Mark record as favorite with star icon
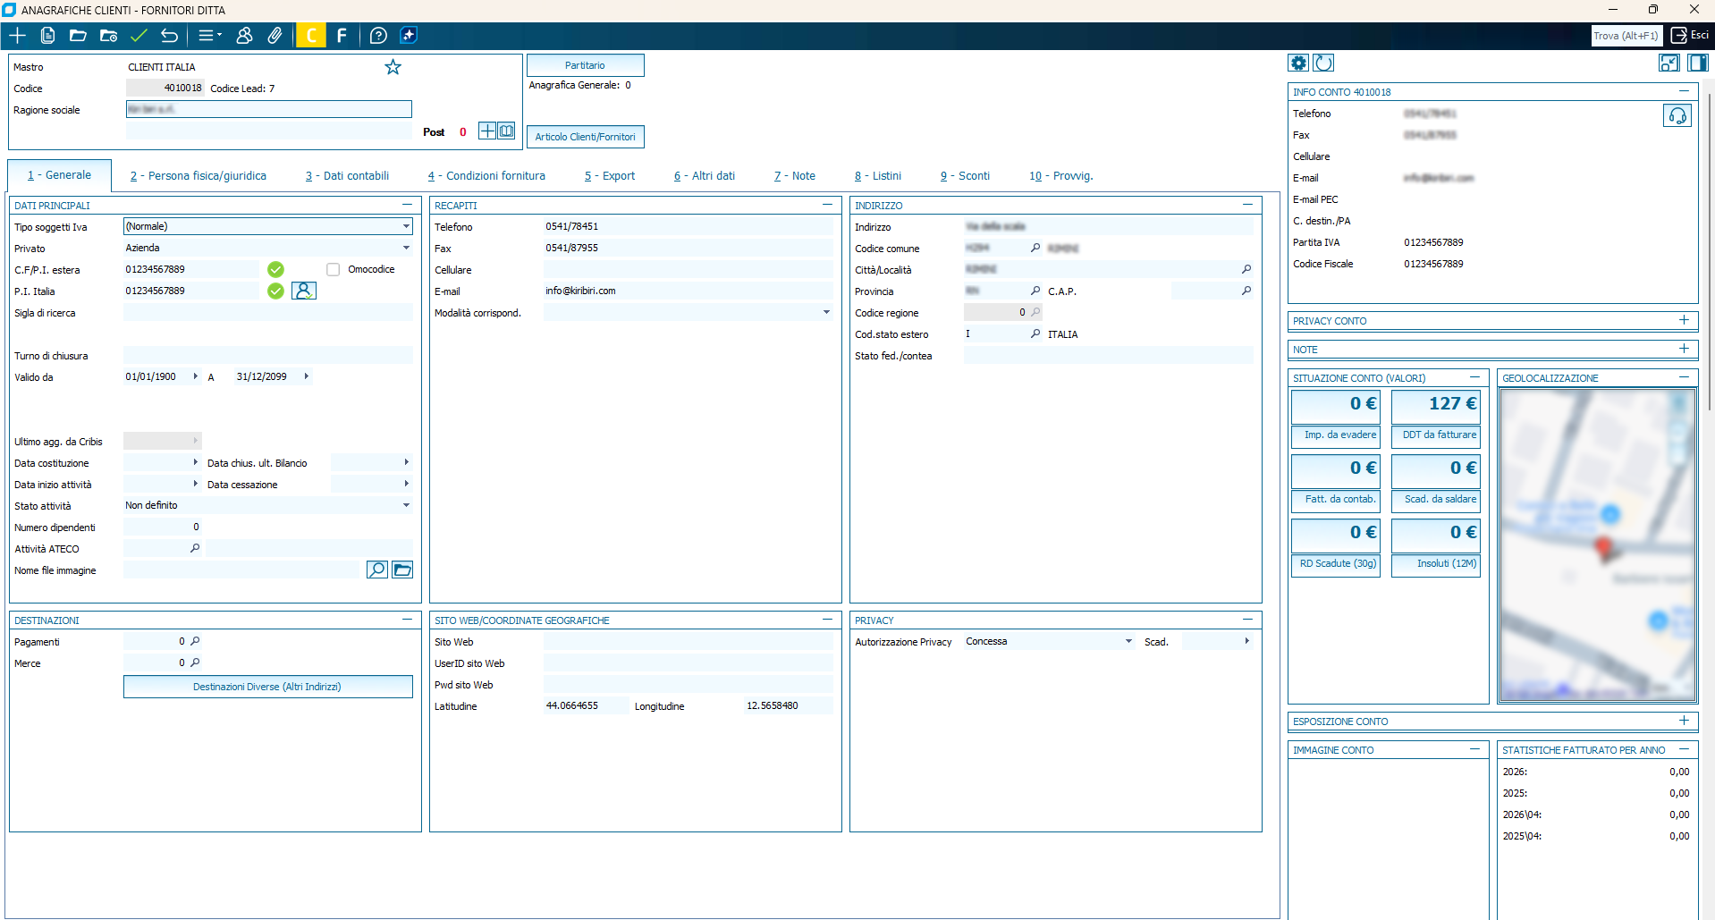 (393, 67)
